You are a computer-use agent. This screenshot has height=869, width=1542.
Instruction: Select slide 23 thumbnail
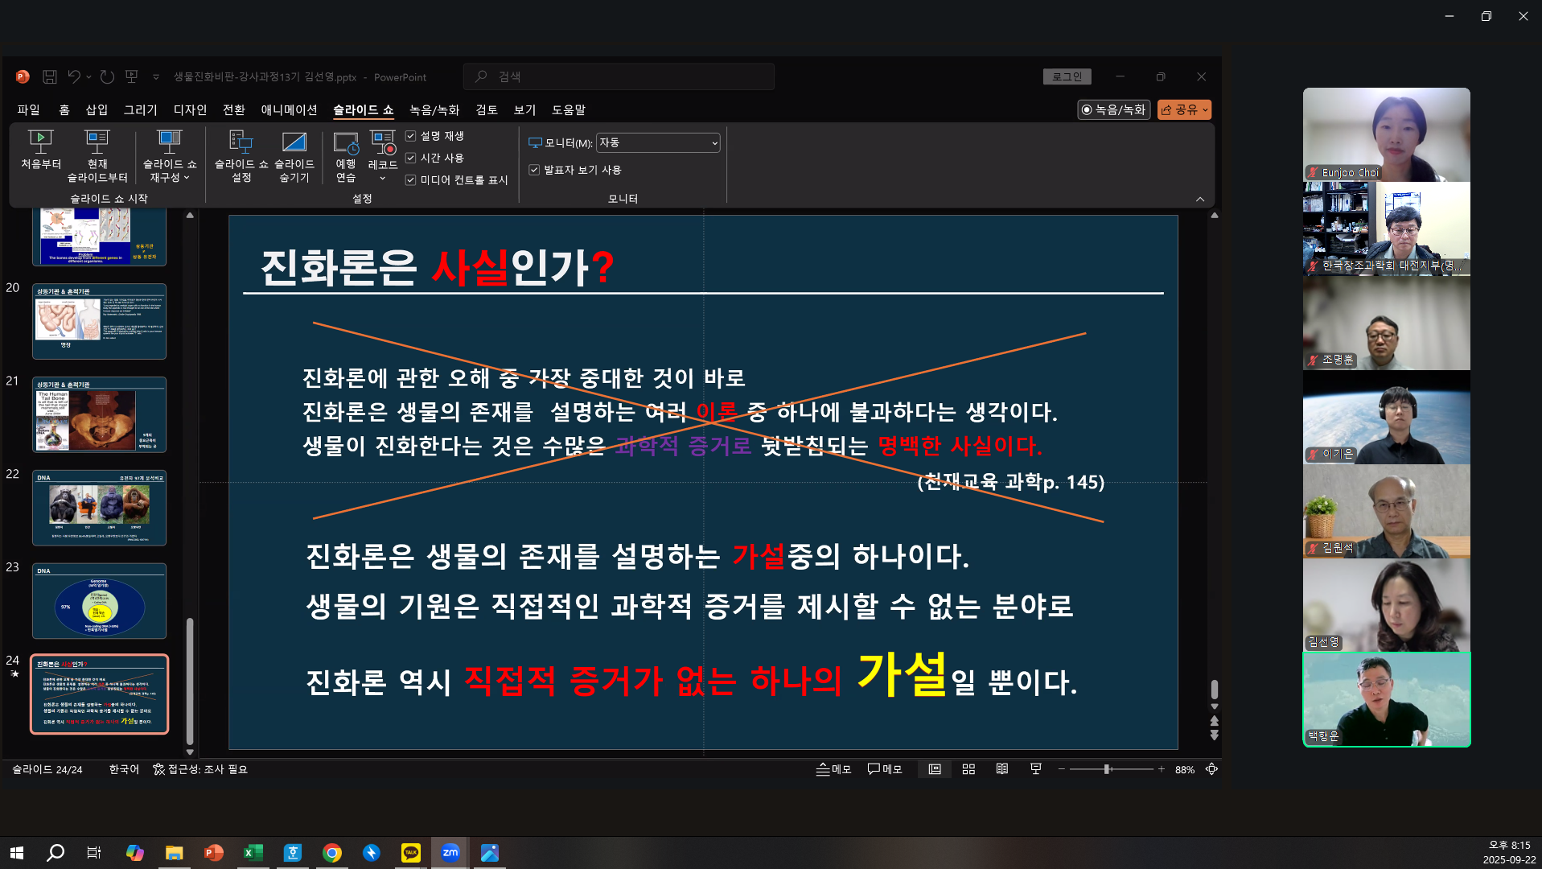click(x=99, y=601)
